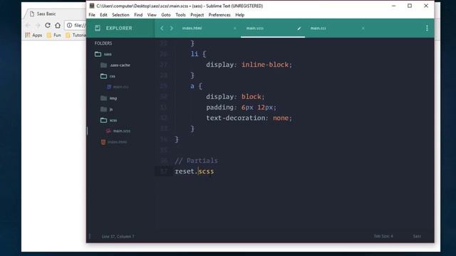Go to previous tab arrow
Image resolution: width=456 pixels, height=256 pixels.
(162, 28)
